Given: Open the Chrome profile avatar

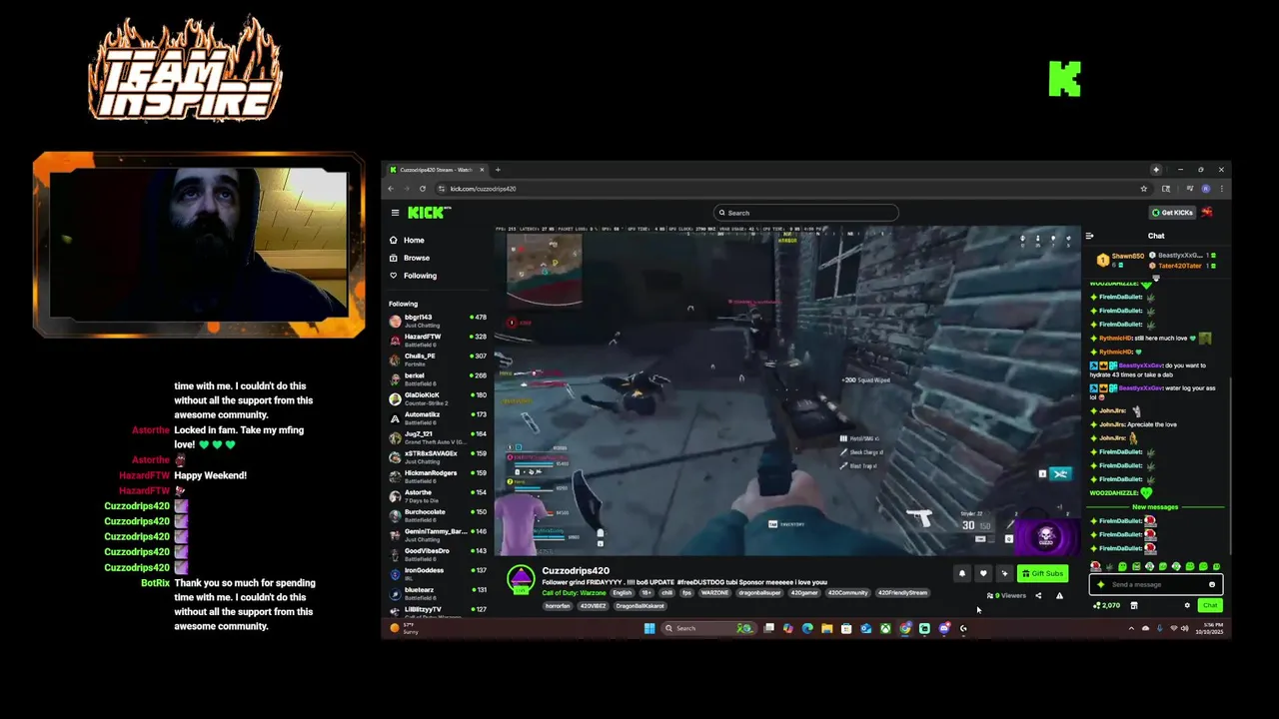Looking at the screenshot, I should [1206, 189].
